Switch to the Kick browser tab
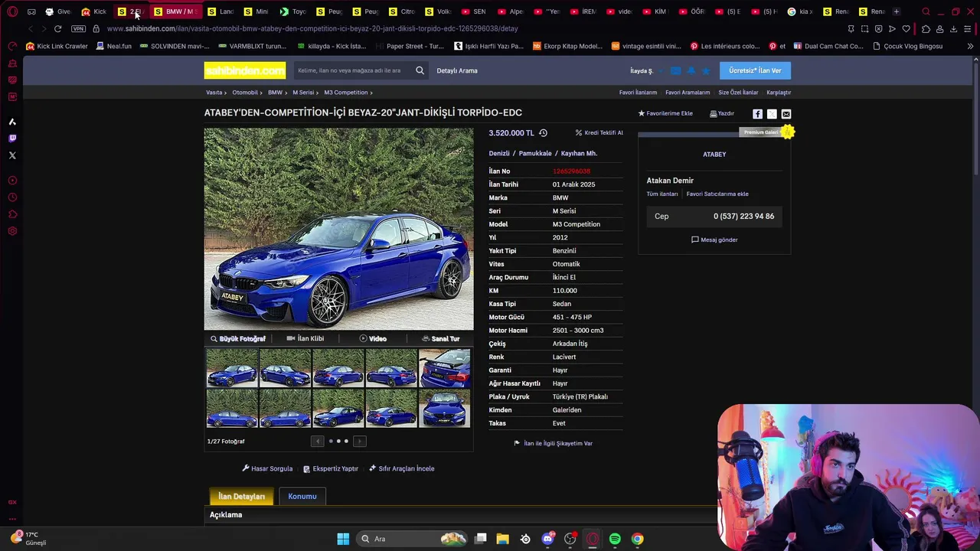 tap(93, 11)
